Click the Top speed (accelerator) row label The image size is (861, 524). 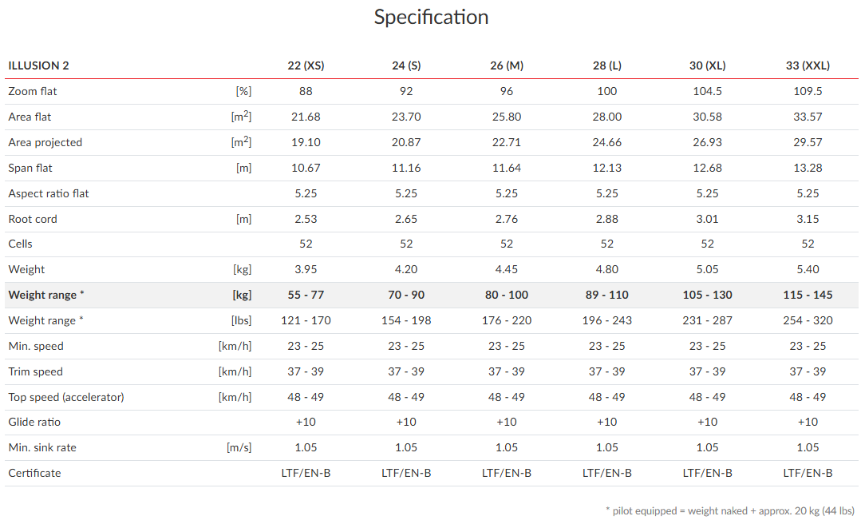click(x=66, y=397)
